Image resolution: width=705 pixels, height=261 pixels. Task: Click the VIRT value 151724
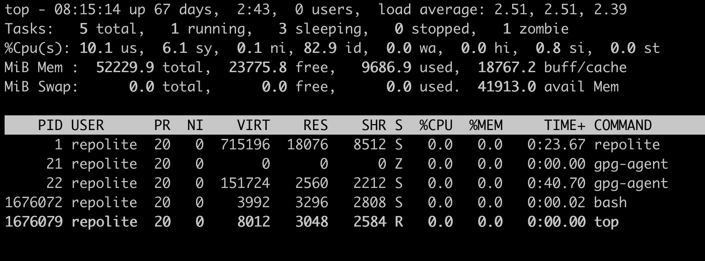(245, 183)
